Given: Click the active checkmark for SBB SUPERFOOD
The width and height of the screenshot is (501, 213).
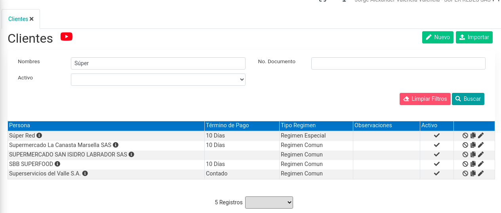Looking at the screenshot, I should [437, 164].
